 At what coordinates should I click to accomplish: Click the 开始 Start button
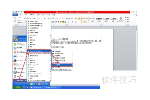pyautogui.click(x=17, y=87)
